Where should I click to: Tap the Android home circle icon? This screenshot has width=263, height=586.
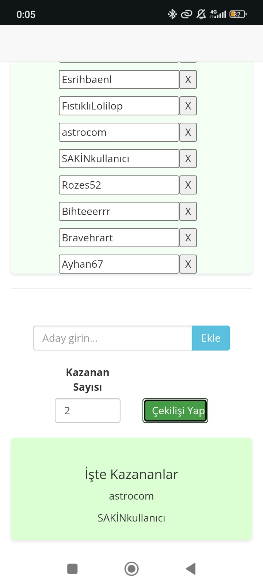(x=131, y=569)
